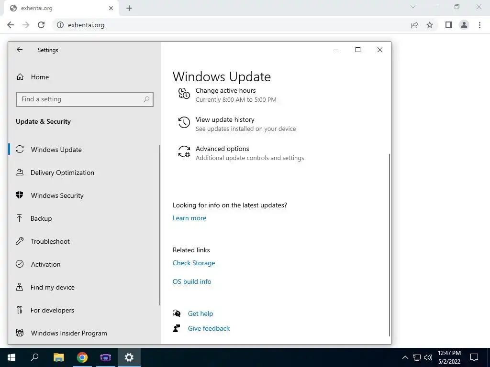Image resolution: width=490 pixels, height=367 pixels.
Task: Click the Change active hours clock icon
Action: coord(184,93)
